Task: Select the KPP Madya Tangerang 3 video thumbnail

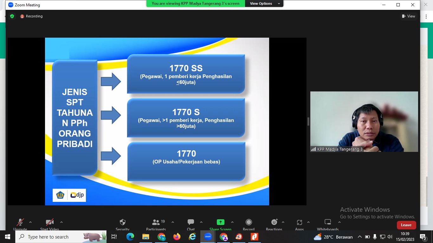Action: point(364,121)
